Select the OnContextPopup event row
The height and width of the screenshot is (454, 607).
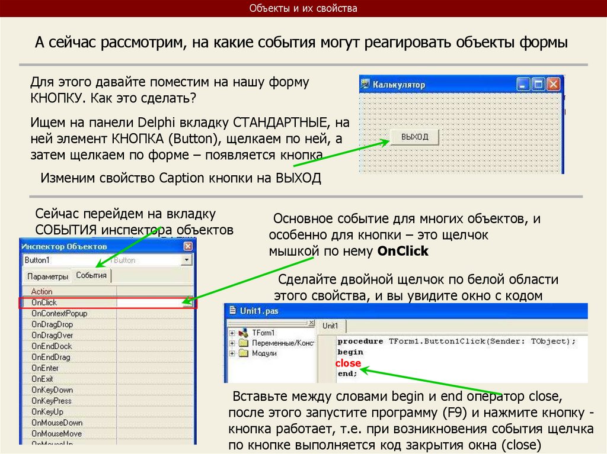coord(108,313)
